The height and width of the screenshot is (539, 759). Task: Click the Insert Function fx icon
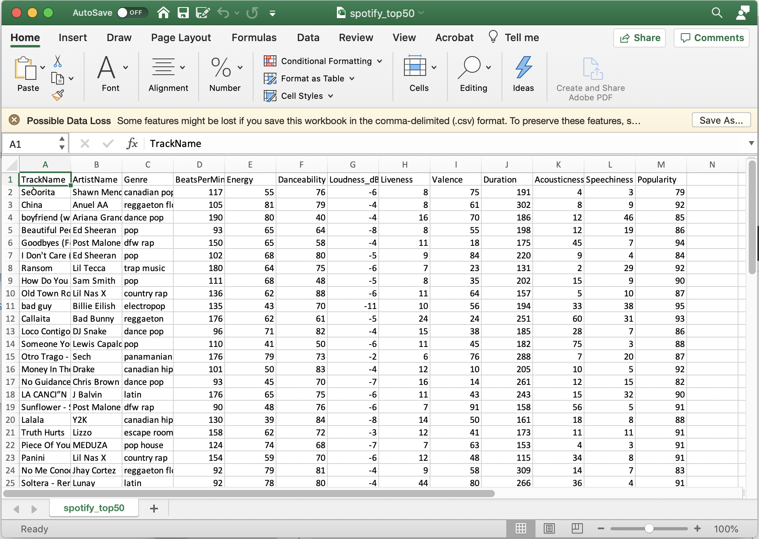coord(132,143)
